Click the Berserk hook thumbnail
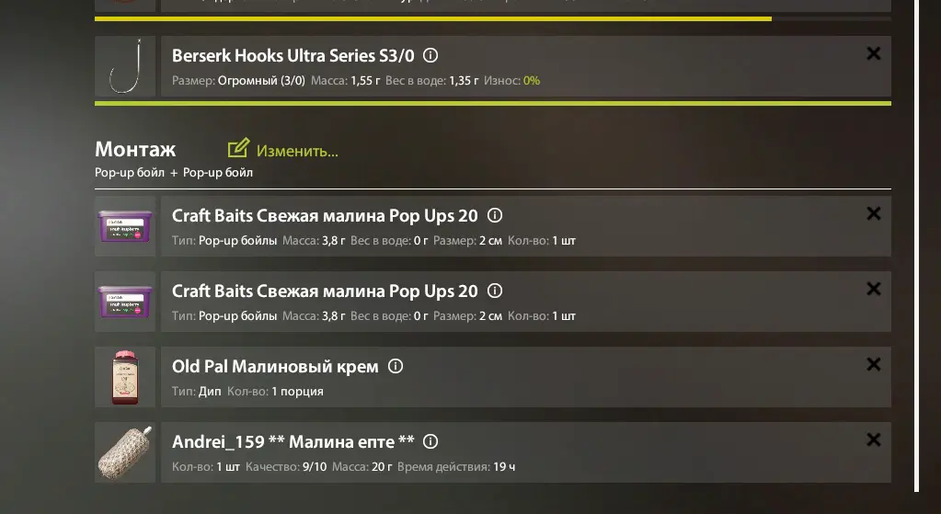The width and height of the screenshot is (941, 514). [x=125, y=66]
